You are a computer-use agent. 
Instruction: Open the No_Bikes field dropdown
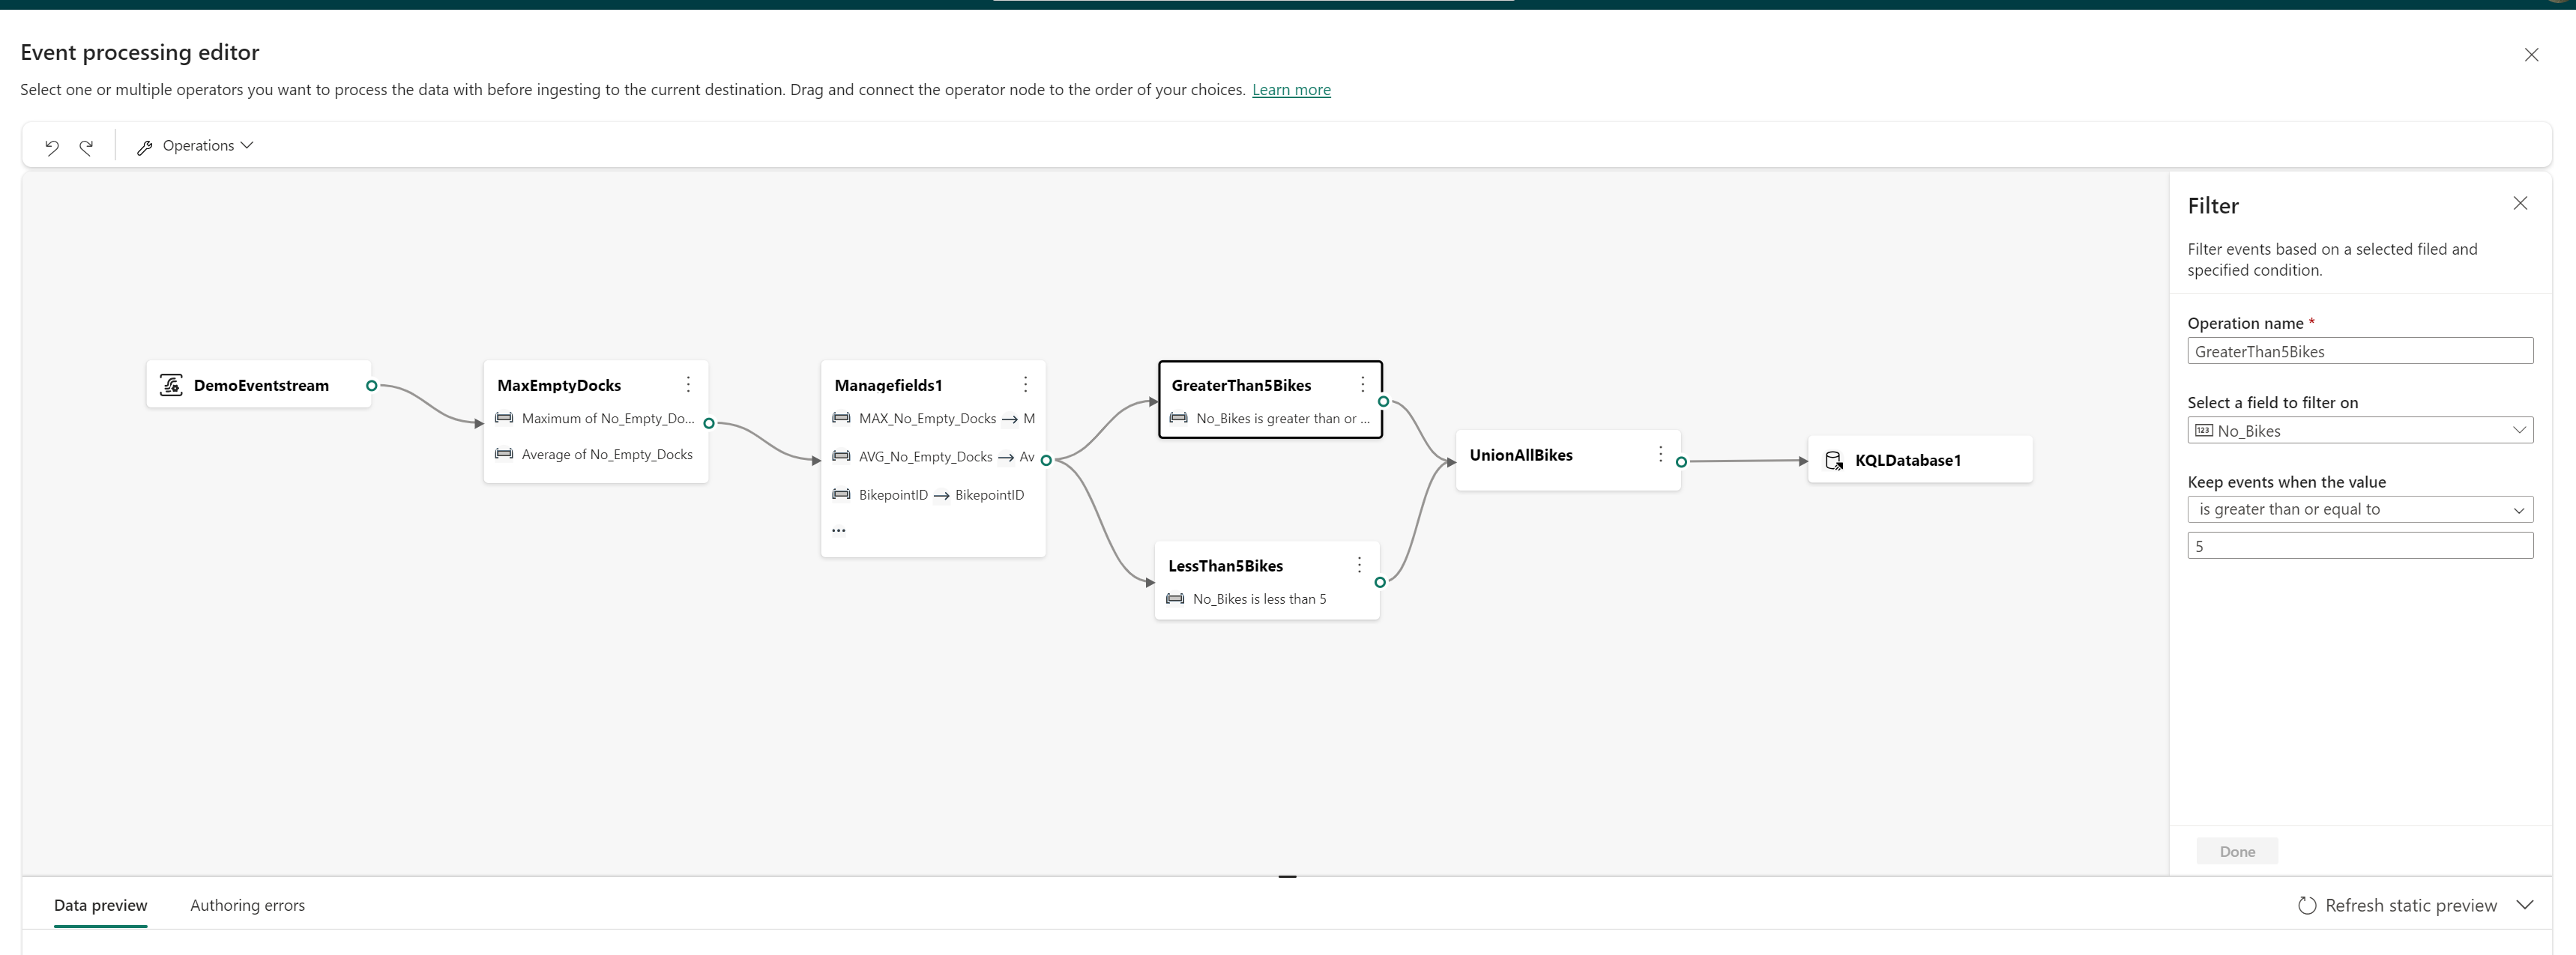[2359, 431]
